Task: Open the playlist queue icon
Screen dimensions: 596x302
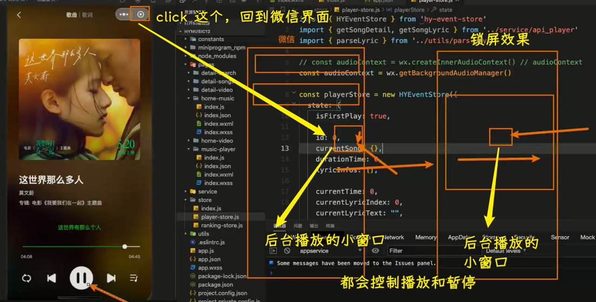Action: click(x=133, y=278)
